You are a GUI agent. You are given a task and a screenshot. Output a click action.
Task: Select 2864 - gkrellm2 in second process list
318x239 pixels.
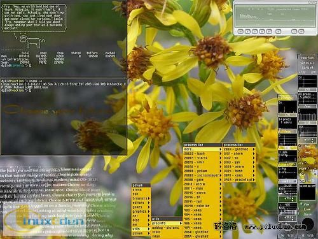tap(239, 149)
